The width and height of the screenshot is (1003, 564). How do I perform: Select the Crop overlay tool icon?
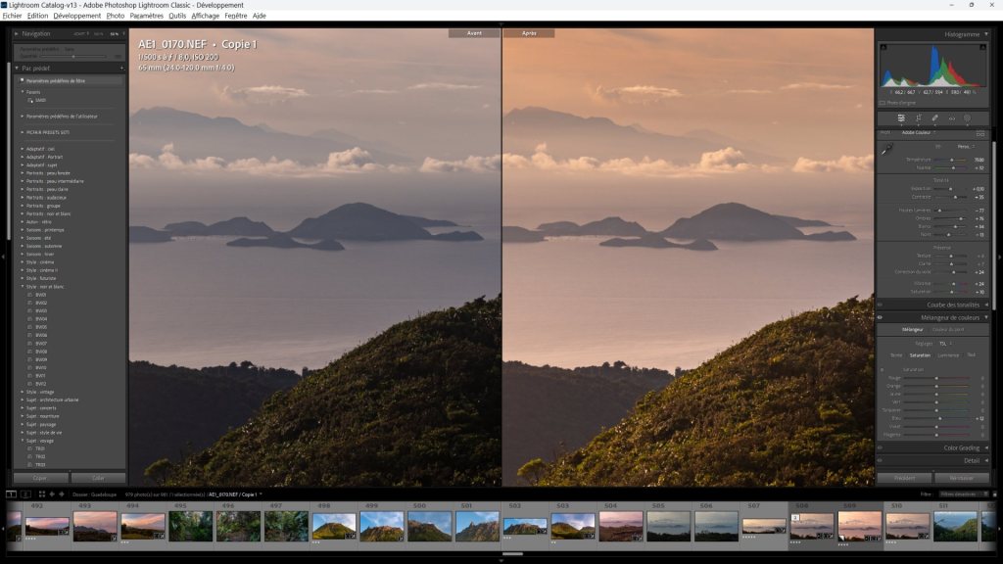[918, 118]
